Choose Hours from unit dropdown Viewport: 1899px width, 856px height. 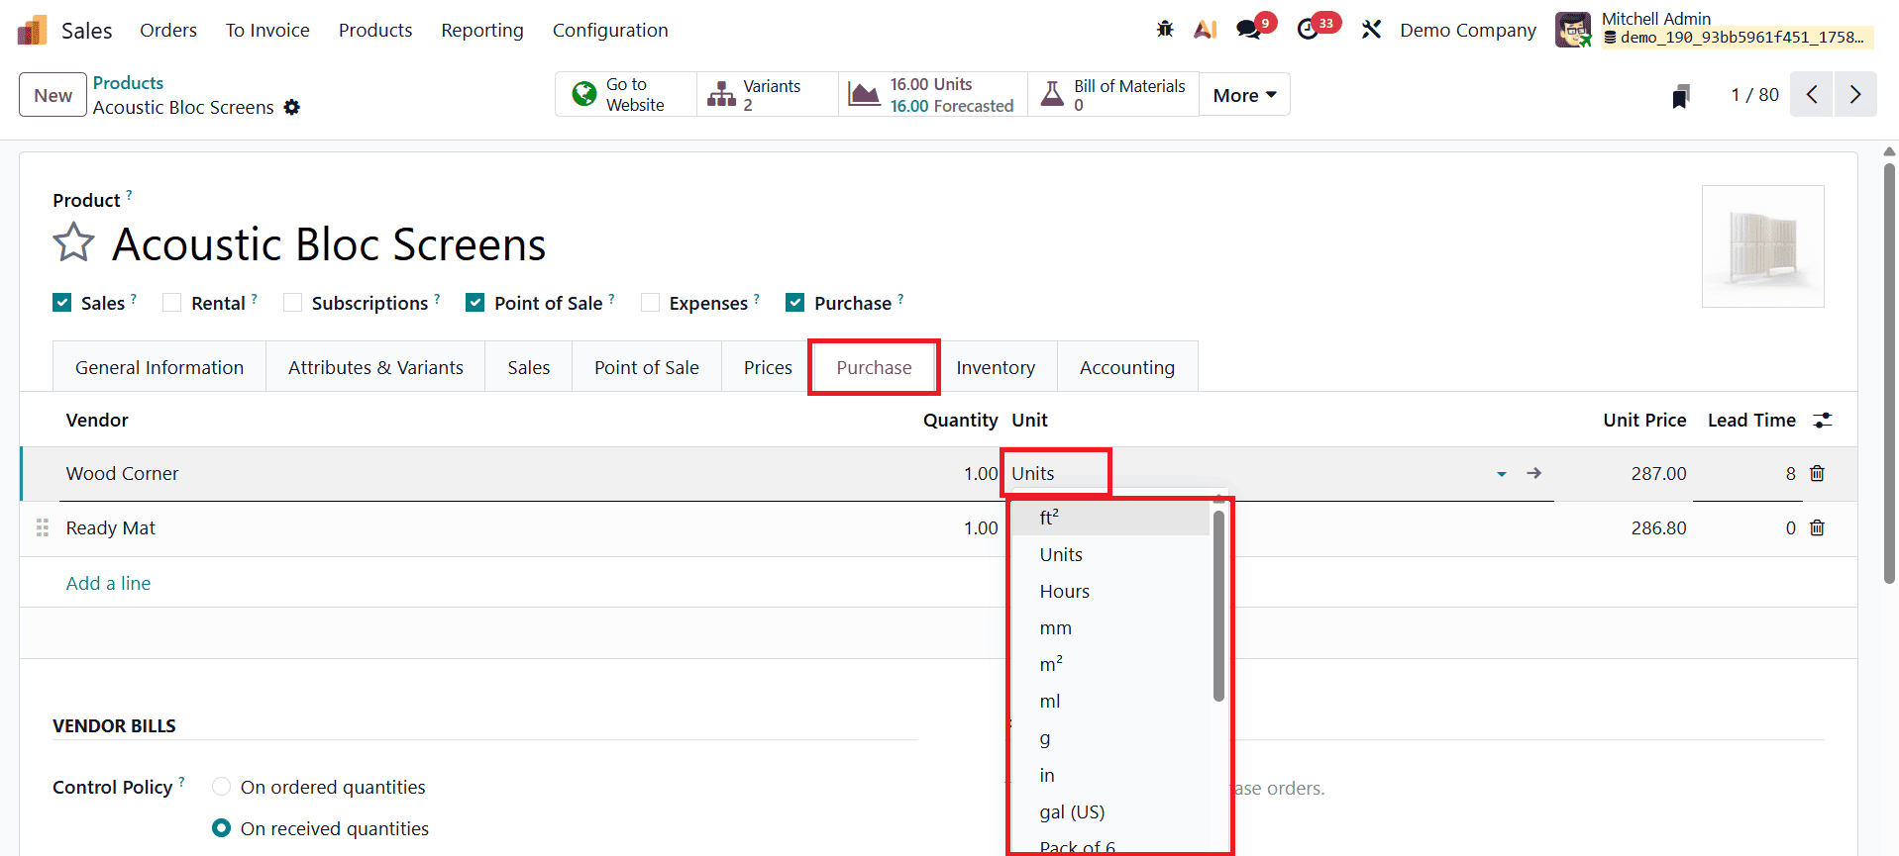(1109, 592)
